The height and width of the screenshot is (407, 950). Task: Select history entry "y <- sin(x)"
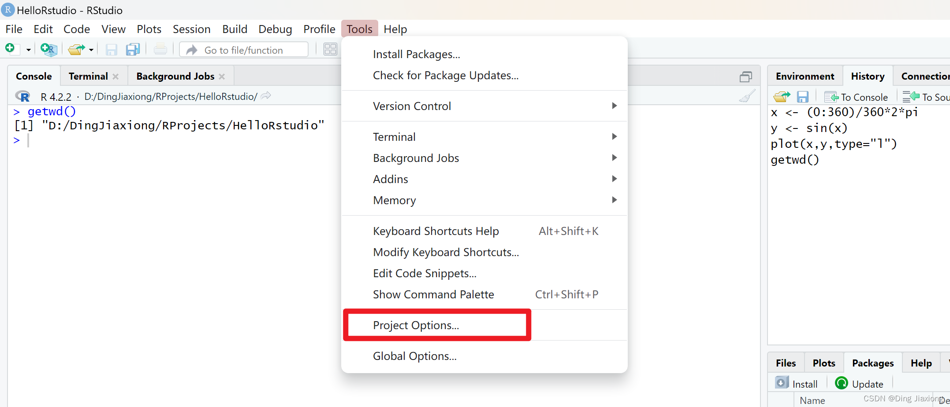809,128
